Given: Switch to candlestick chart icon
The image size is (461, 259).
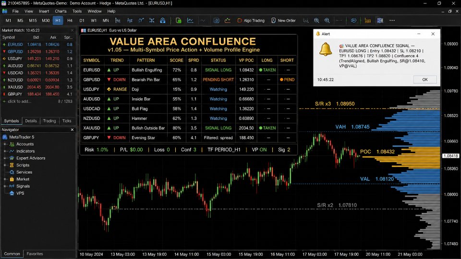Looking at the screenshot, I should [130, 21].
